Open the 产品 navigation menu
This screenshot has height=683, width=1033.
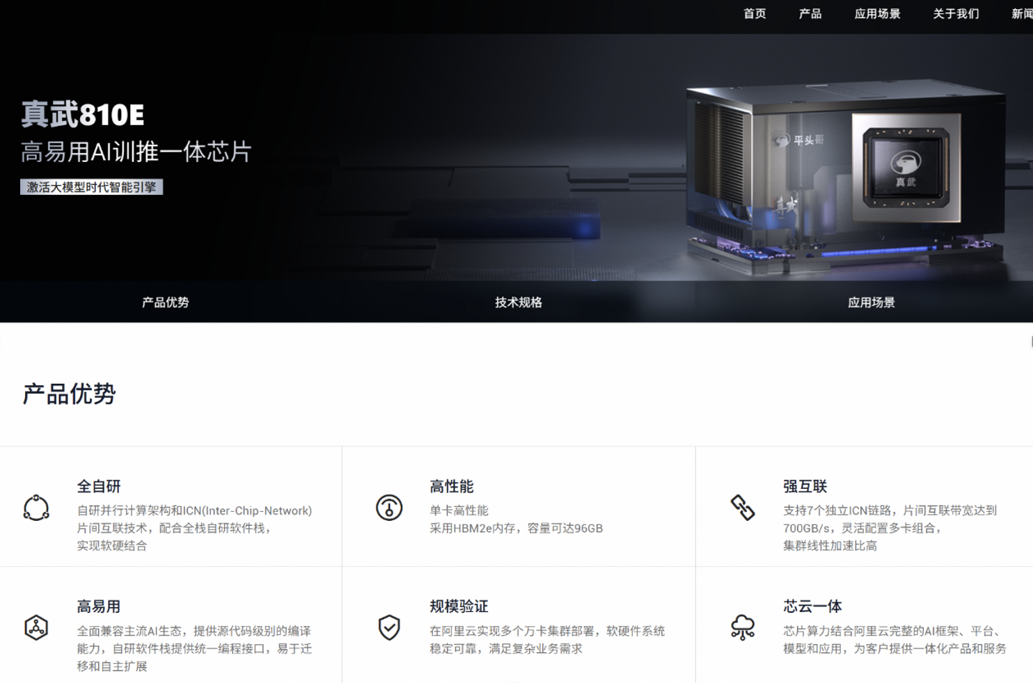(x=810, y=14)
